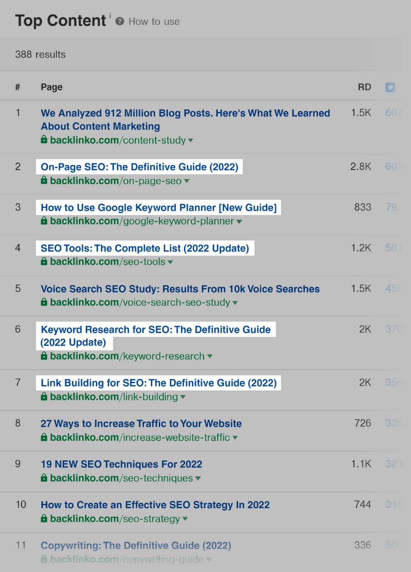
Task: Open "On-Page SEO: The Definitive Guide (2022)" title
Action: tap(140, 167)
